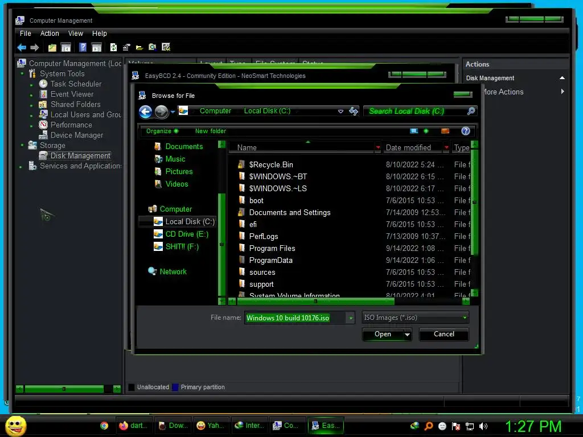Viewport: 583px width, 437px height.
Task: Open the smiley Start button
Action: point(15,426)
